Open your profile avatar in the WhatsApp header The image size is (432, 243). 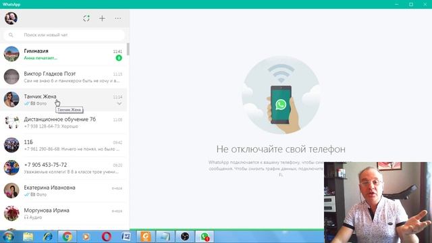(11, 18)
